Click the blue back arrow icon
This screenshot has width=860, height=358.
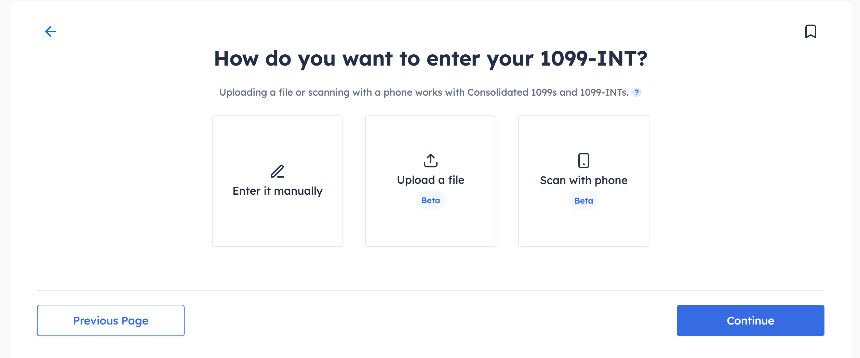coord(51,31)
